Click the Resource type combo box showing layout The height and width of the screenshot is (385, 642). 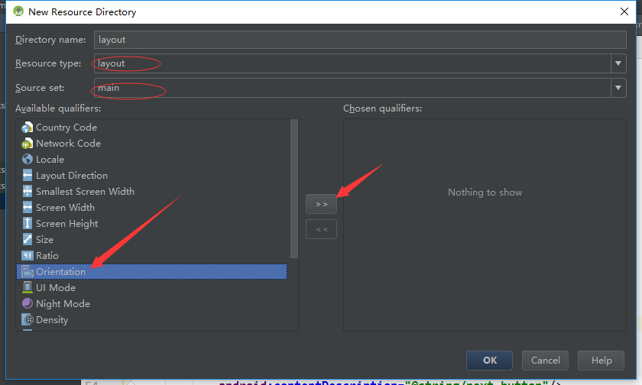[x=360, y=63]
